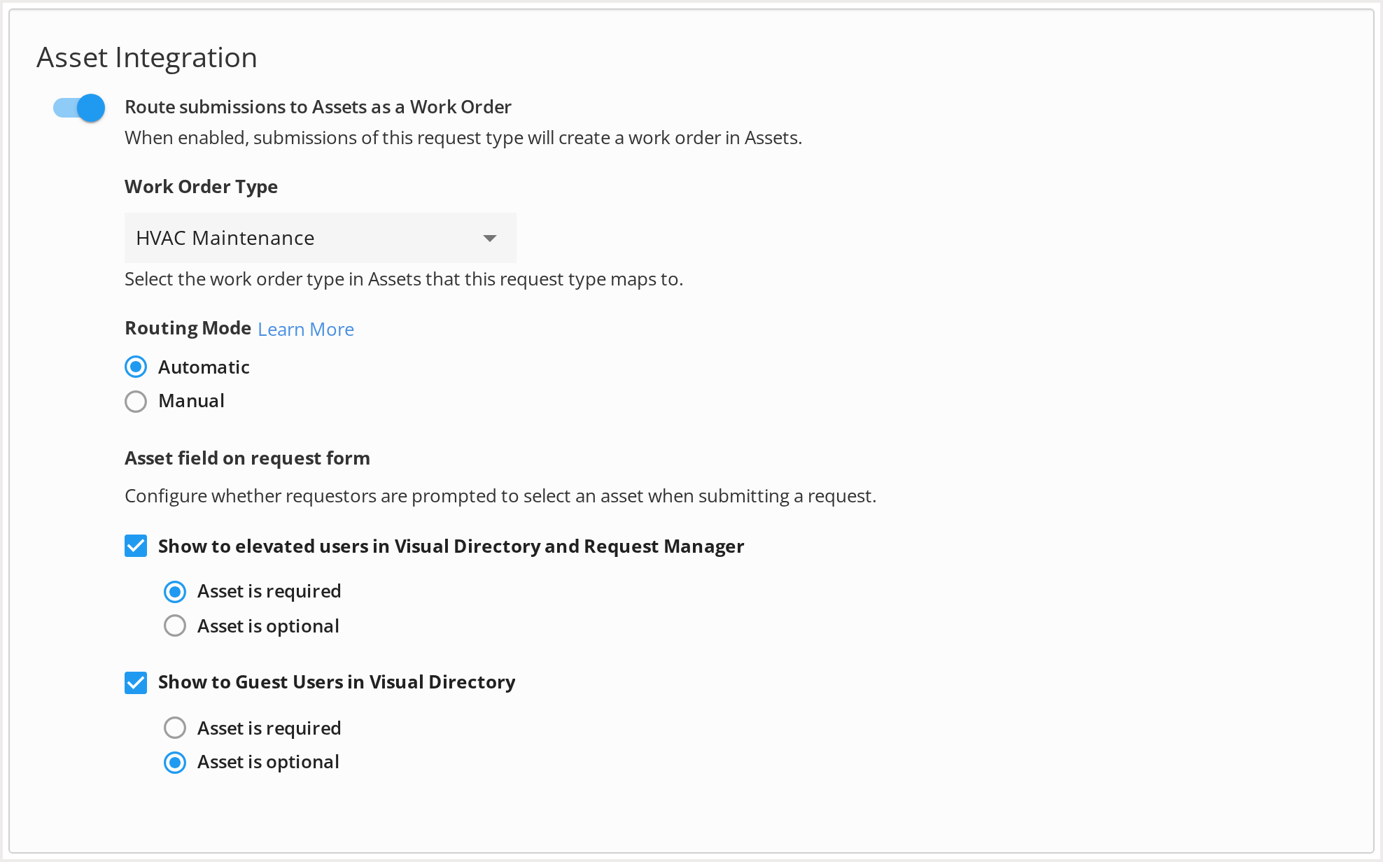The height and width of the screenshot is (862, 1383).
Task: Click the Routing Mode label
Action: pos(188,328)
